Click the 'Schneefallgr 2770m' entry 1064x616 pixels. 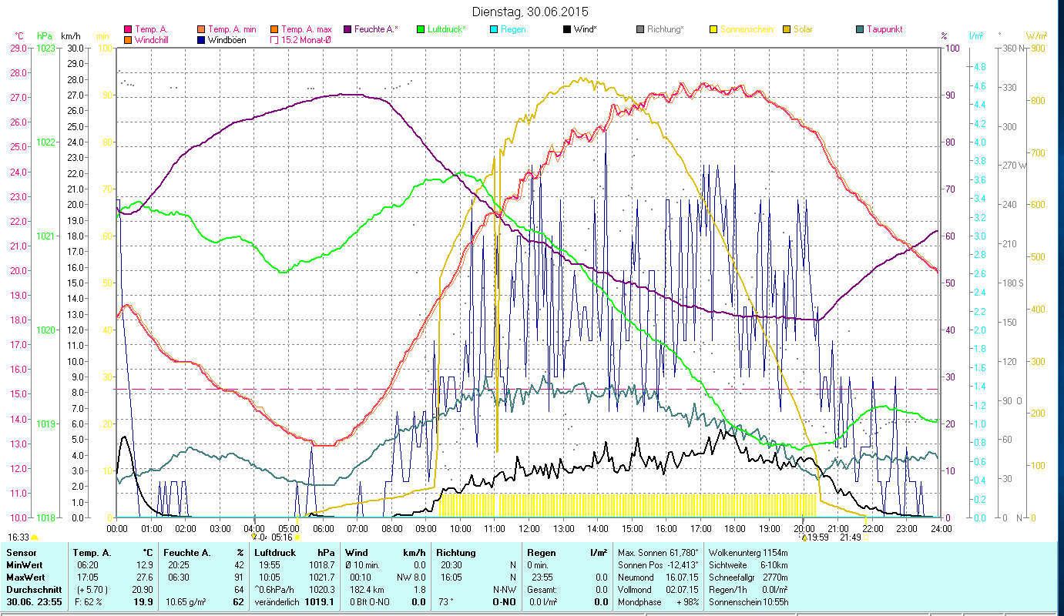point(747,577)
